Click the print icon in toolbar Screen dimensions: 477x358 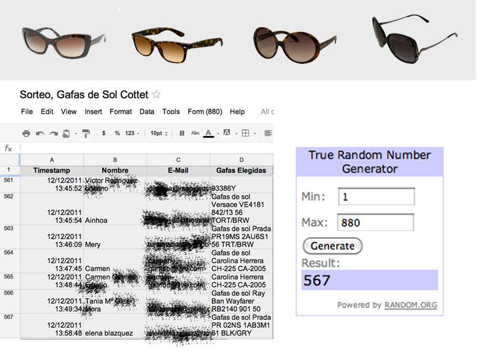coord(26,133)
